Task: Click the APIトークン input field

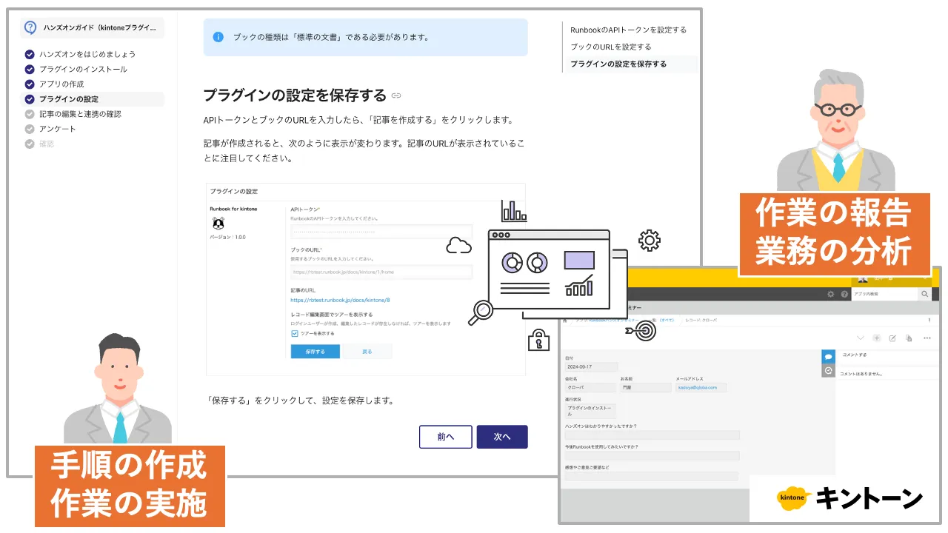Action: coord(381,232)
